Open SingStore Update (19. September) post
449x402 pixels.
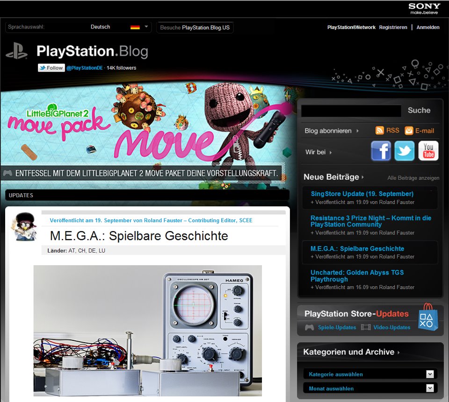[362, 194]
